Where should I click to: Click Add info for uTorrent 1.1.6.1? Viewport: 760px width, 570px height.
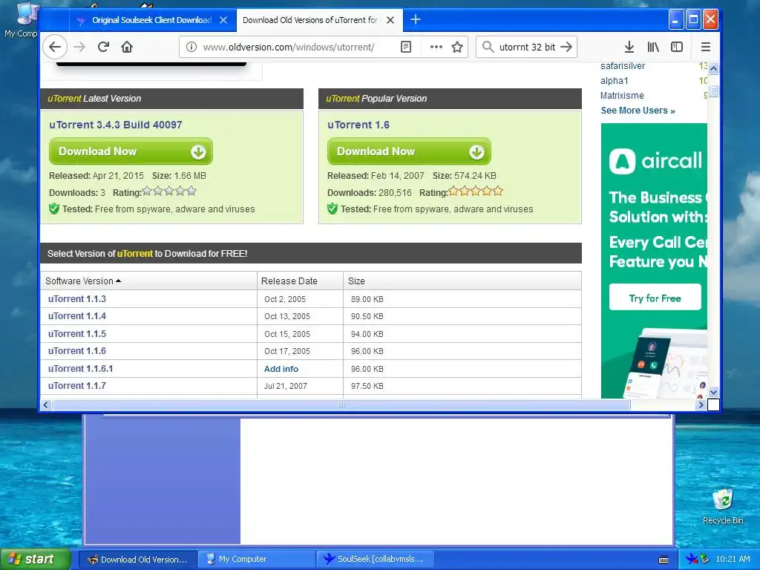(x=281, y=369)
